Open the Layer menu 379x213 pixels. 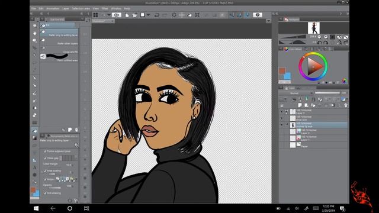tap(66, 8)
